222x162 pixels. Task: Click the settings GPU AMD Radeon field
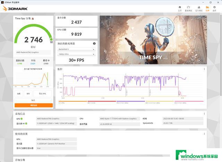(57, 139)
